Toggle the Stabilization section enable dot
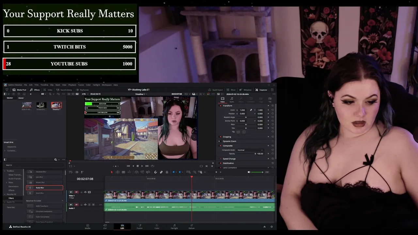This screenshot has height=235, width=418. pos(220,163)
